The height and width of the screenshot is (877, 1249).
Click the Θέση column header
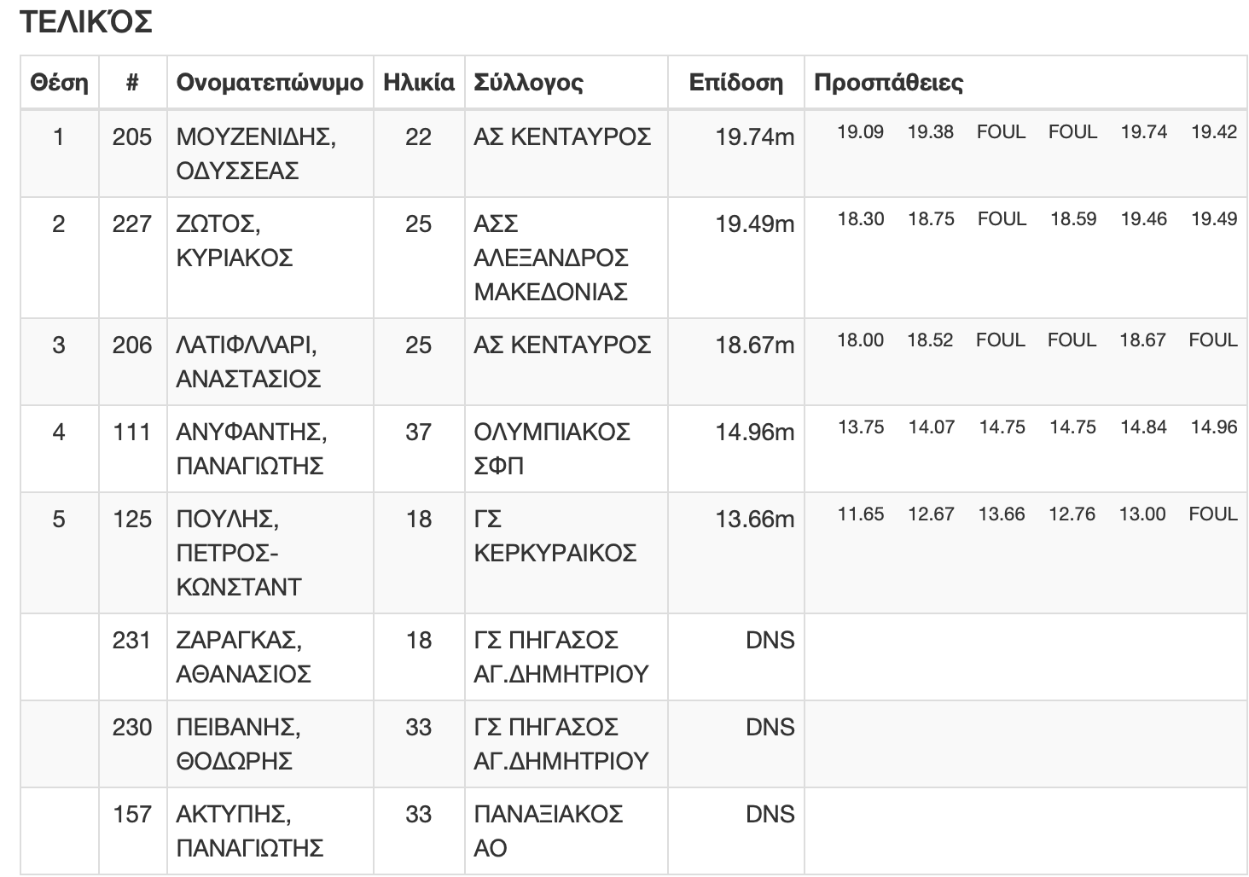(59, 83)
